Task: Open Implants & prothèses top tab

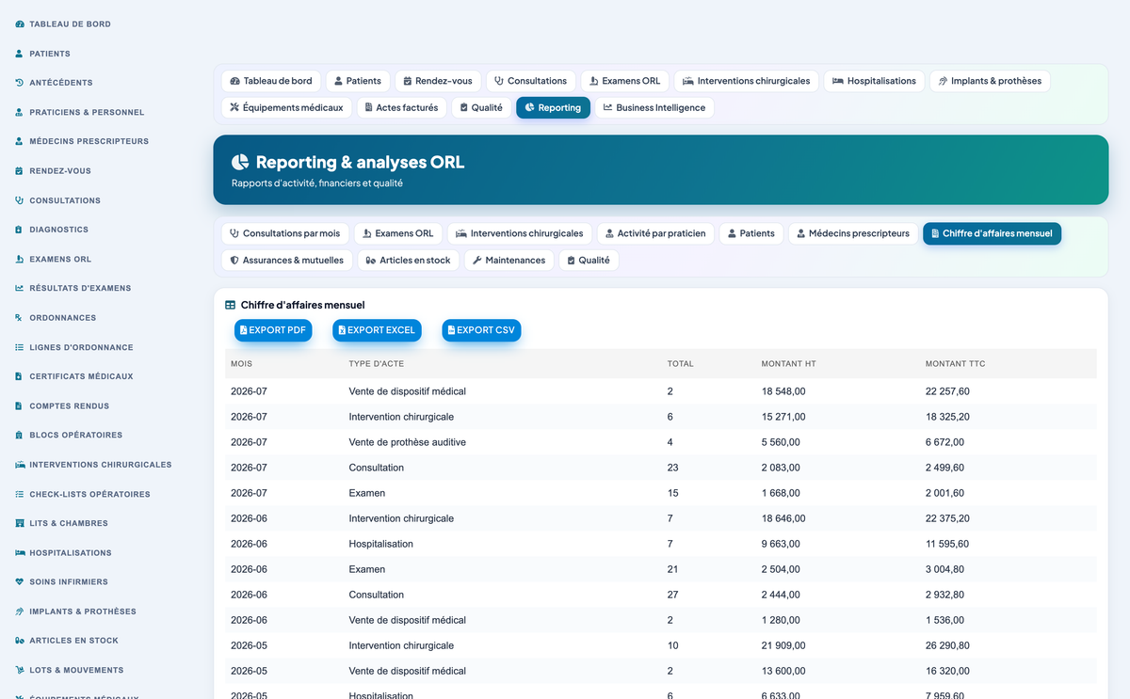Action: (x=990, y=81)
